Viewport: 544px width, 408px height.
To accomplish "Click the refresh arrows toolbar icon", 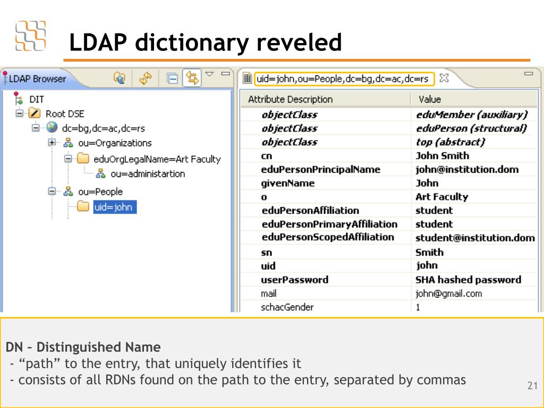I will pos(146,78).
